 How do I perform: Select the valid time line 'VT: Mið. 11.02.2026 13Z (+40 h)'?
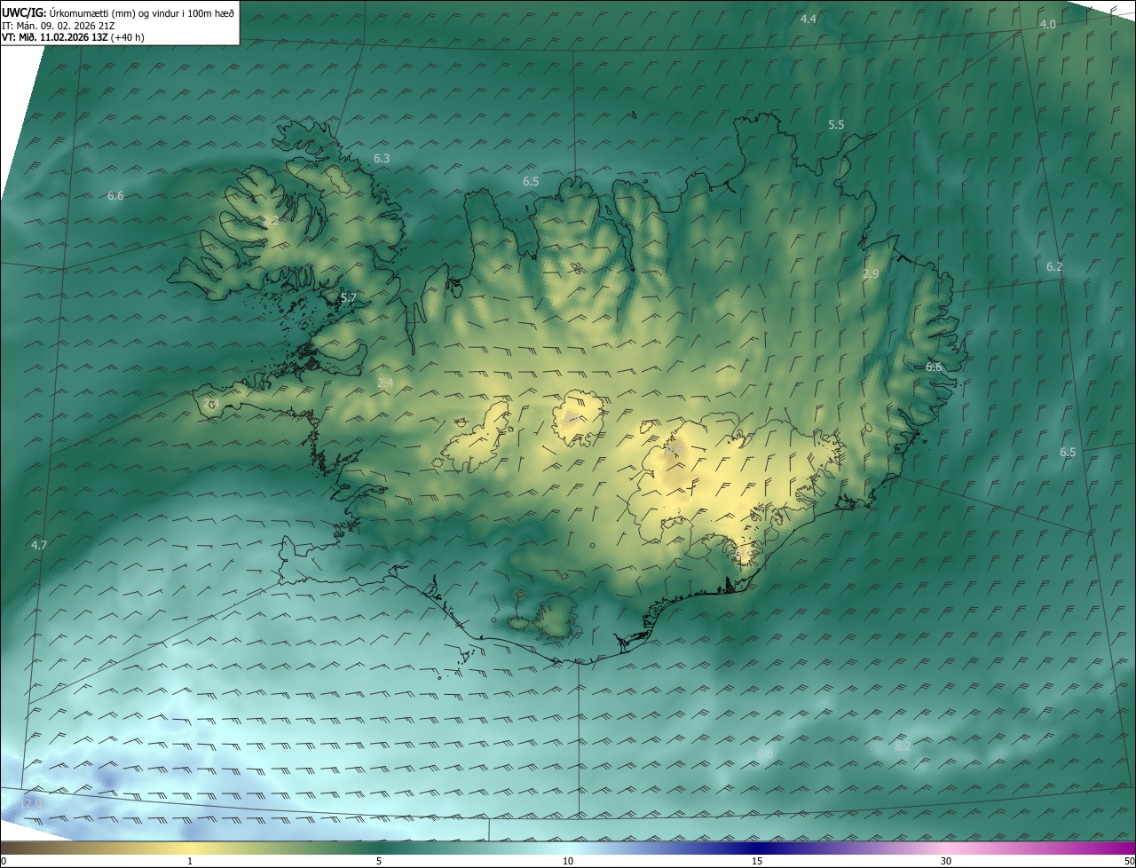73,38
